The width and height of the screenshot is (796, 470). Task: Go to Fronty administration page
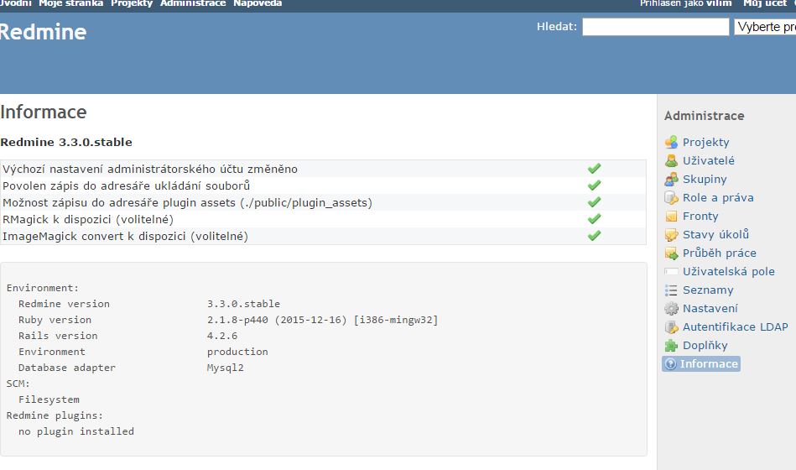pos(700,216)
